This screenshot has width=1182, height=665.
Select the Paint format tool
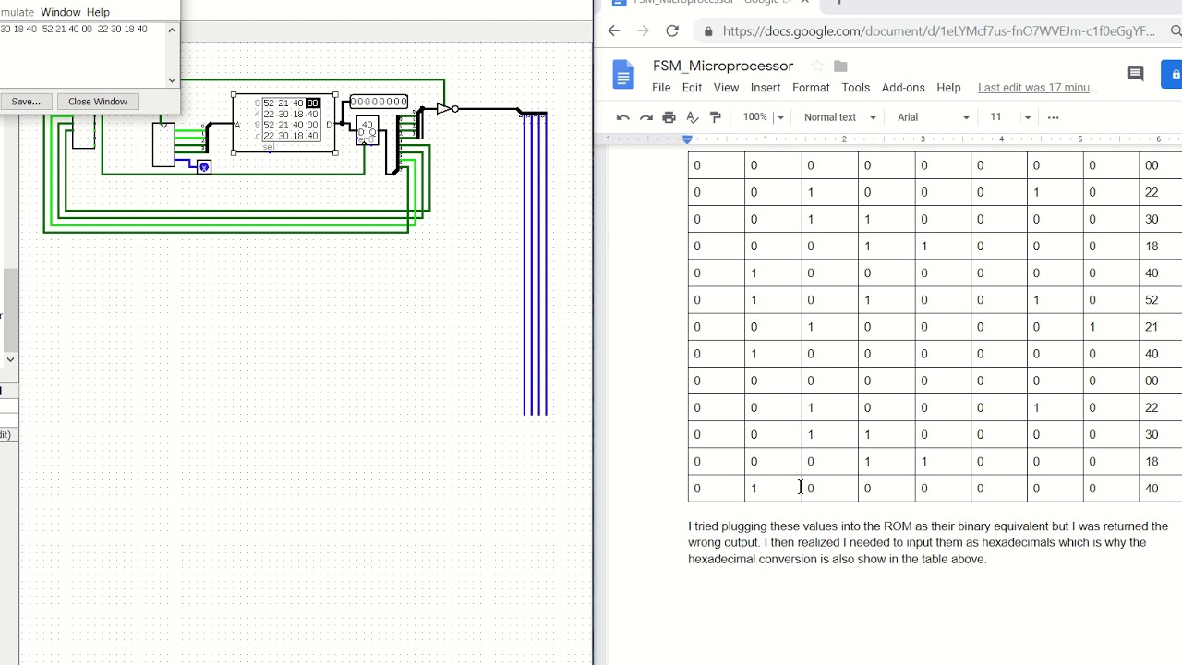pyautogui.click(x=715, y=117)
